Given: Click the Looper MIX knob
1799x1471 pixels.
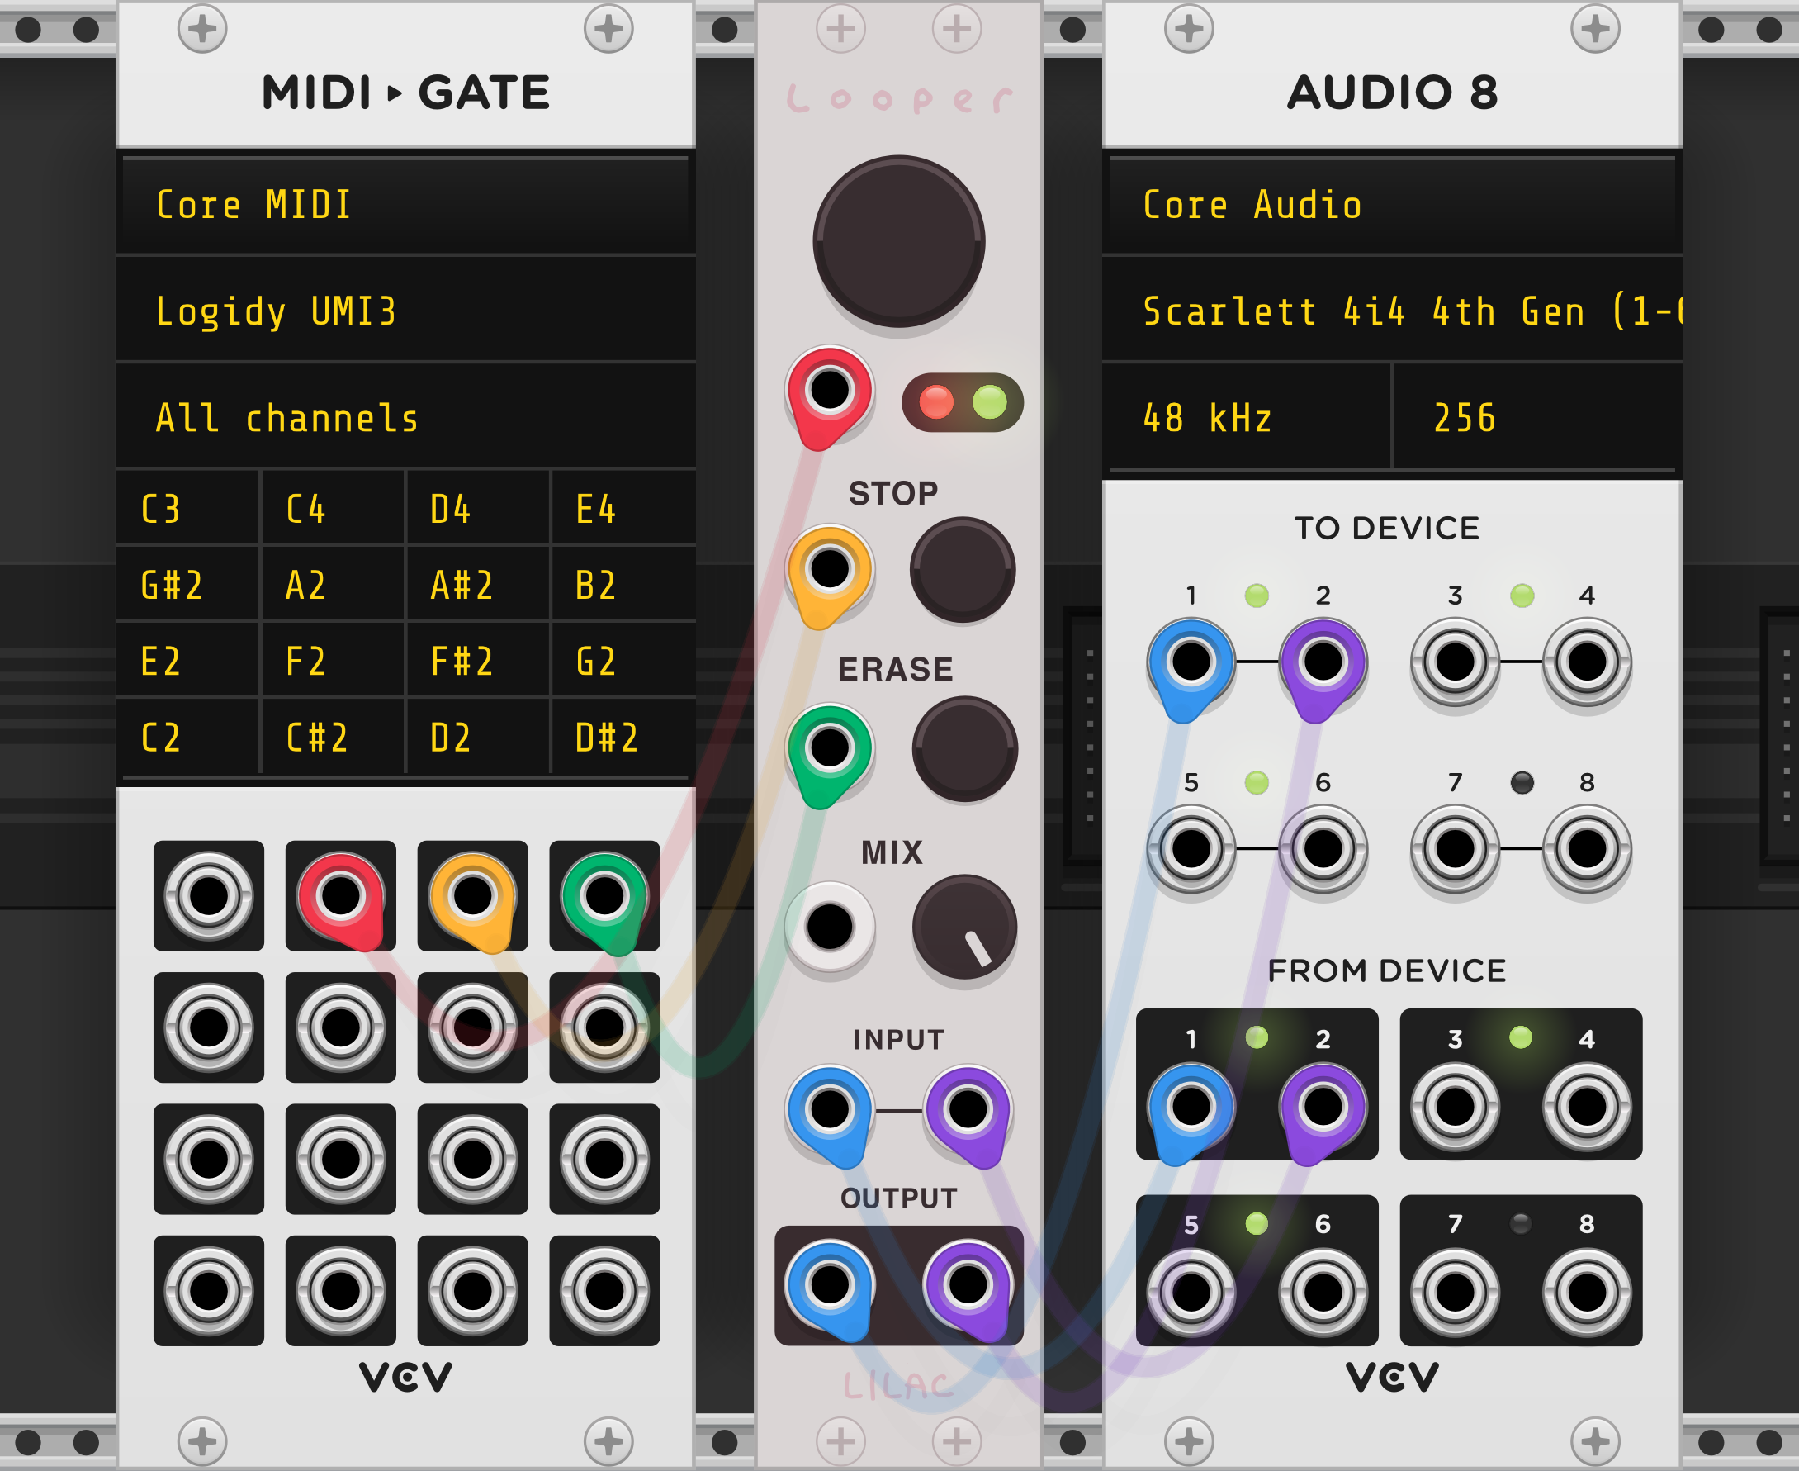Looking at the screenshot, I should pyautogui.click(x=964, y=928).
